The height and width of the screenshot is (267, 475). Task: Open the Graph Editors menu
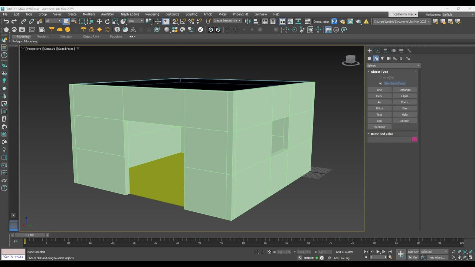130,14
